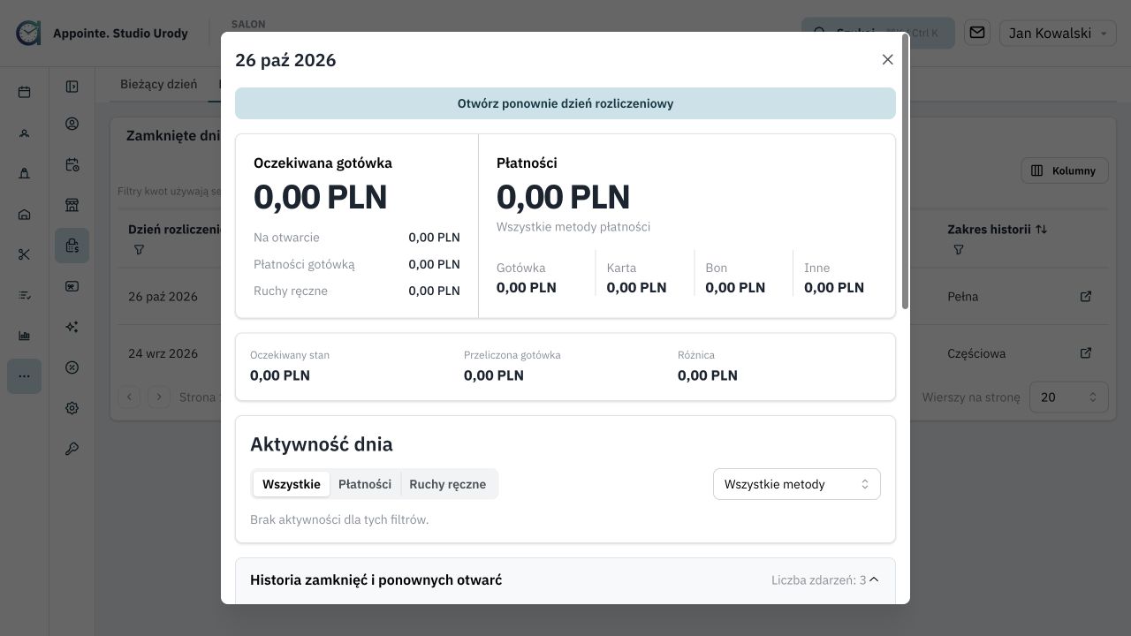This screenshot has width=1131, height=636.
Task: Close the 26 paź 2026 dialog
Action: pyautogui.click(x=887, y=60)
